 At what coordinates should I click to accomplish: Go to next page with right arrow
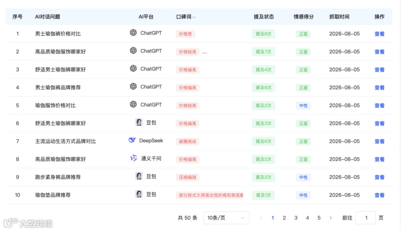331,218
